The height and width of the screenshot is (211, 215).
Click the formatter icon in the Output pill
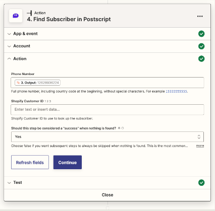18,83
